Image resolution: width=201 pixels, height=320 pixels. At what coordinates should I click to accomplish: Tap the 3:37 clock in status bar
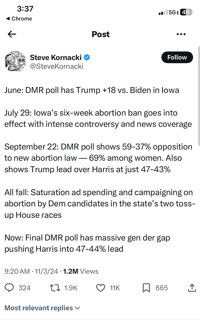(x=25, y=9)
